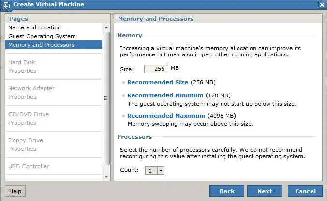Click the processor Count value box
The width and height of the screenshot is (327, 201).
pos(151,171)
